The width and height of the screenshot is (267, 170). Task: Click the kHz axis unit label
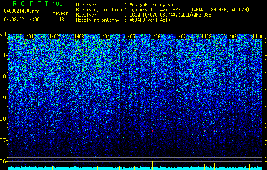tap(4, 34)
